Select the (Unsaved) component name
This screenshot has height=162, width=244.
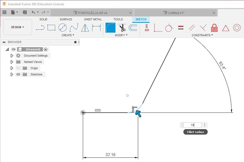click(x=33, y=49)
